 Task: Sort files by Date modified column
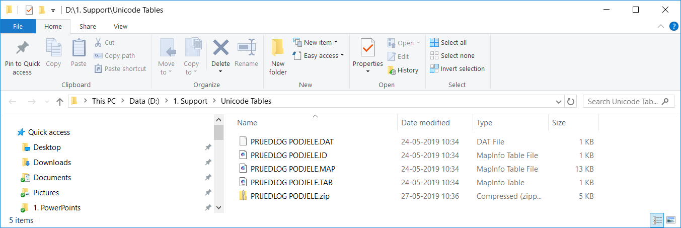click(x=425, y=123)
